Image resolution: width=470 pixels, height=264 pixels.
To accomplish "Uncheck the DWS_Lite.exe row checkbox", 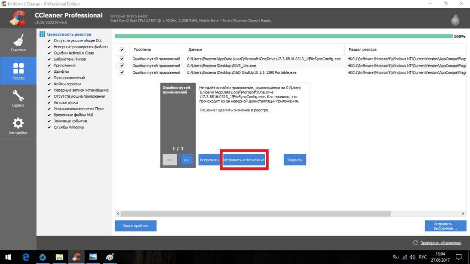I will tap(122, 66).
